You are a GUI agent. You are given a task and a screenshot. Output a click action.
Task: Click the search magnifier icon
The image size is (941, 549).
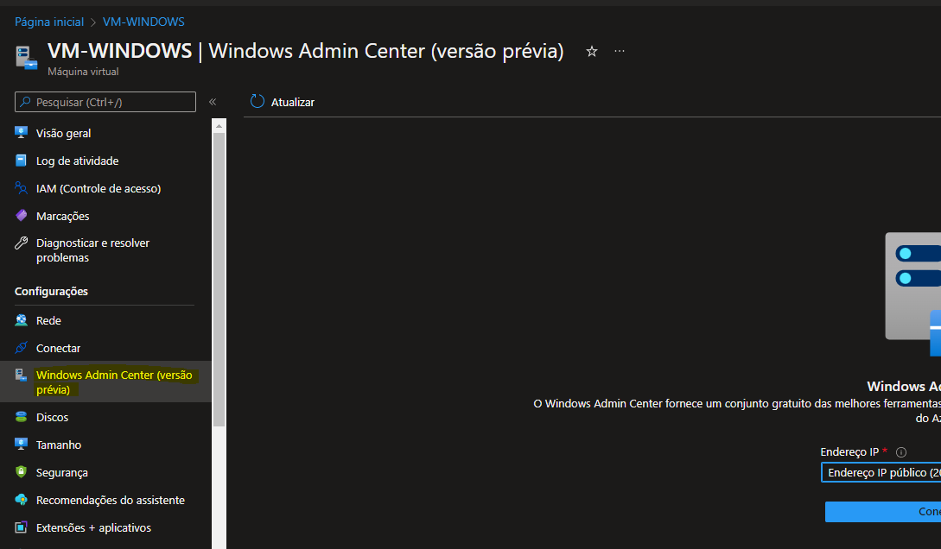coord(25,102)
